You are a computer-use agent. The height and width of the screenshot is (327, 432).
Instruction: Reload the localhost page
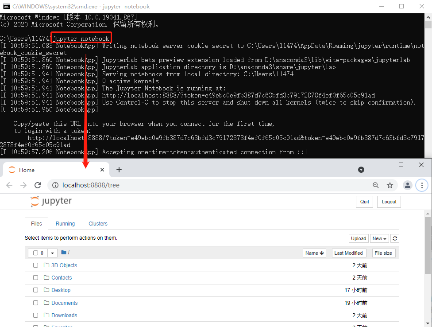[x=38, y=185]
